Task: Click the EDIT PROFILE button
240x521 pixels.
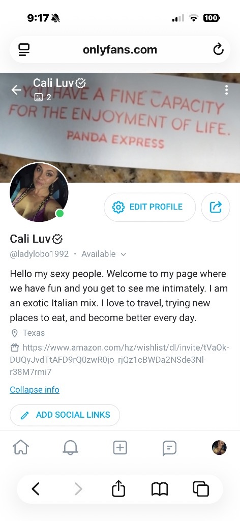Action: click(149, 207)
